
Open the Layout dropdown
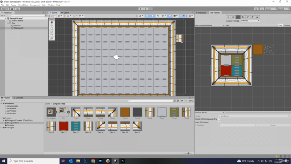click(283, 9)
